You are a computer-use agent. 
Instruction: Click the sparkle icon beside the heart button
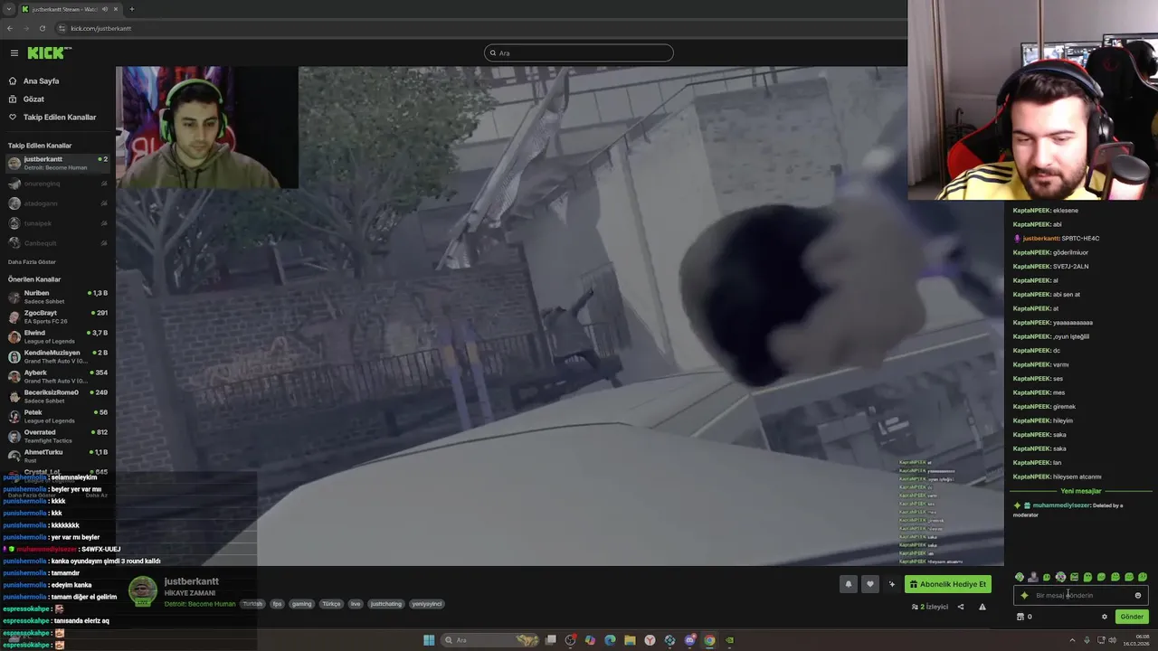click(892, 584)
